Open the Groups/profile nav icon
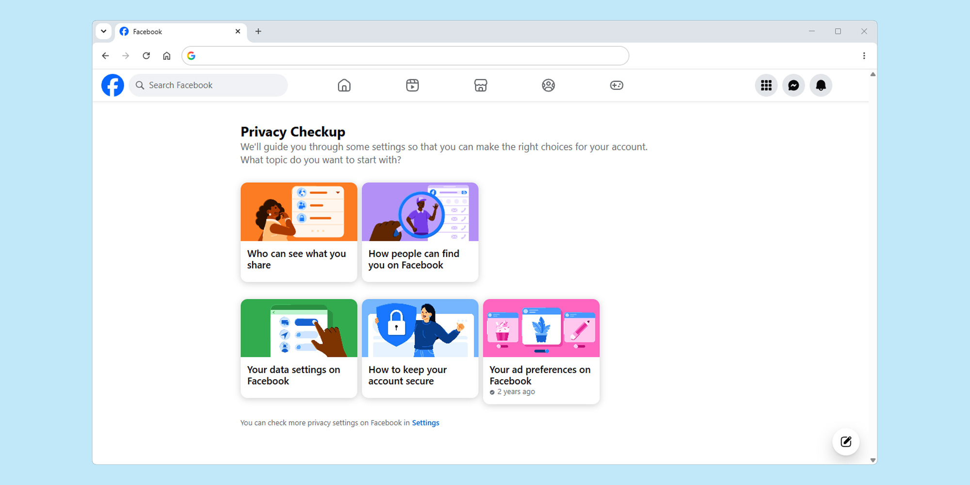This screenshot has width=970, height=485. (549, 85)
